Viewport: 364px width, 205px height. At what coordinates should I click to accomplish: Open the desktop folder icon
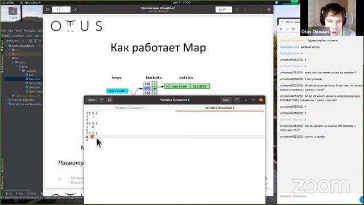tap(13, 12)
